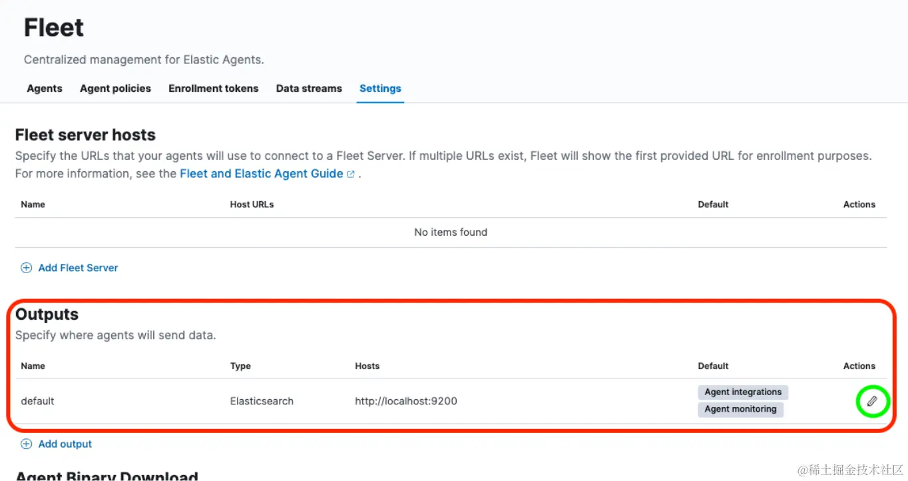Click the Outputs section heading

(47, 314)
